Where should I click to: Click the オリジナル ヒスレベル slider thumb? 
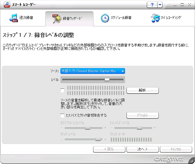tap(88, 128)
